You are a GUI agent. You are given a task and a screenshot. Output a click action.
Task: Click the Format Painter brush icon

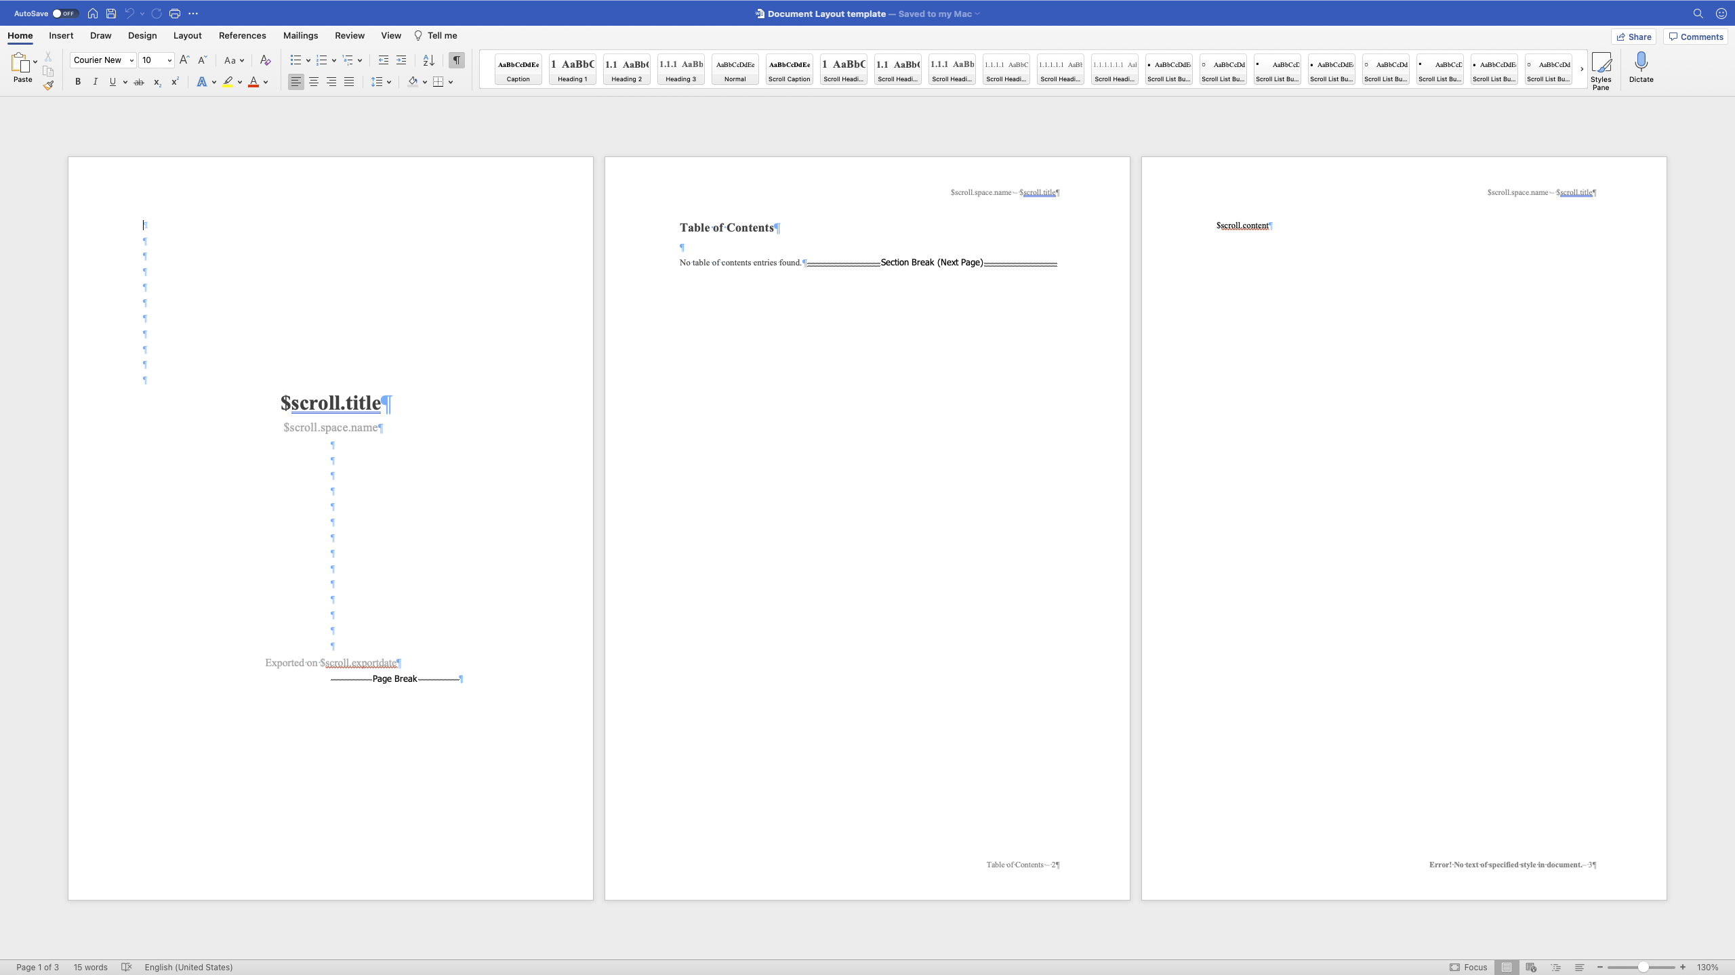[x=48, y=85]
